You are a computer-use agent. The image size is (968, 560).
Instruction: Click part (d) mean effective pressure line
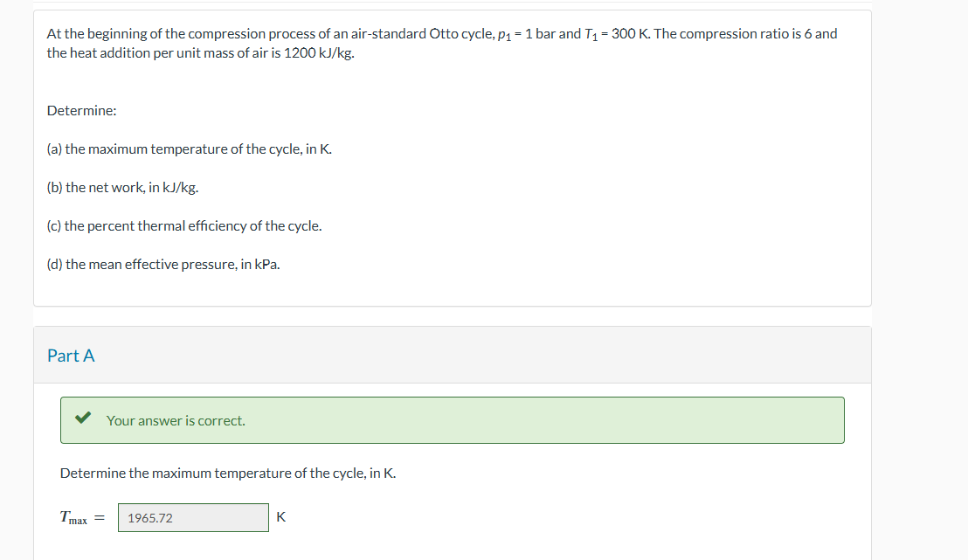[163, 264]
